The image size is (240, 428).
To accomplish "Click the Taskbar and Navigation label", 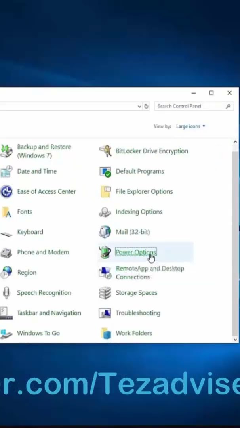I will coord(49,313).
